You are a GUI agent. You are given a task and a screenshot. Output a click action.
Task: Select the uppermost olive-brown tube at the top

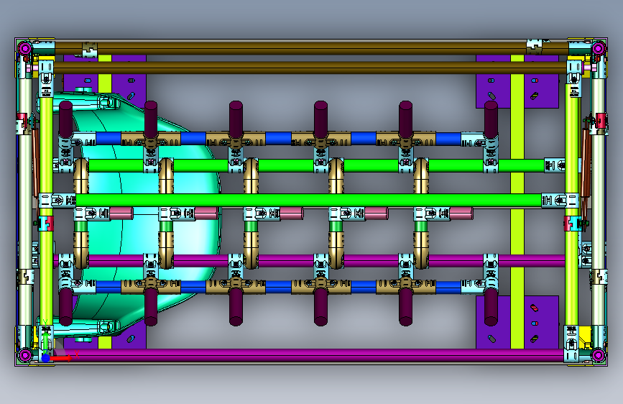(x=312, y=48)
